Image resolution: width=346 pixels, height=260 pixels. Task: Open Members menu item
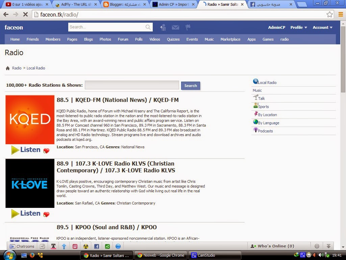coord(53,39)
